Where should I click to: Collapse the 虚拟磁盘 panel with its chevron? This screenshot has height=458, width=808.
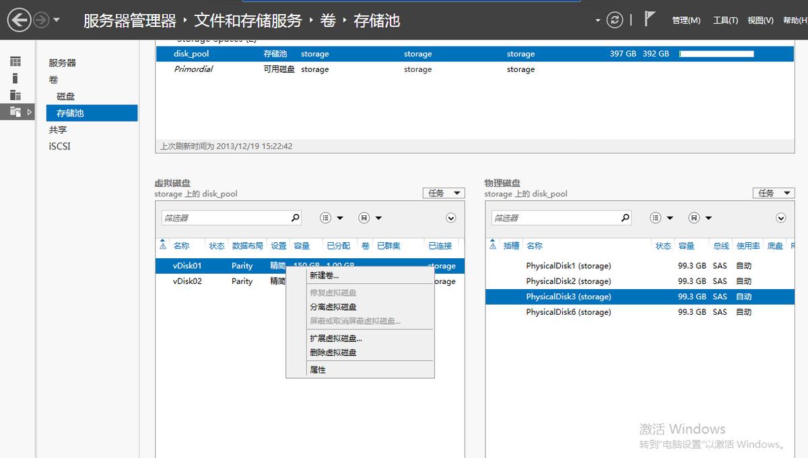coord(450,217)
